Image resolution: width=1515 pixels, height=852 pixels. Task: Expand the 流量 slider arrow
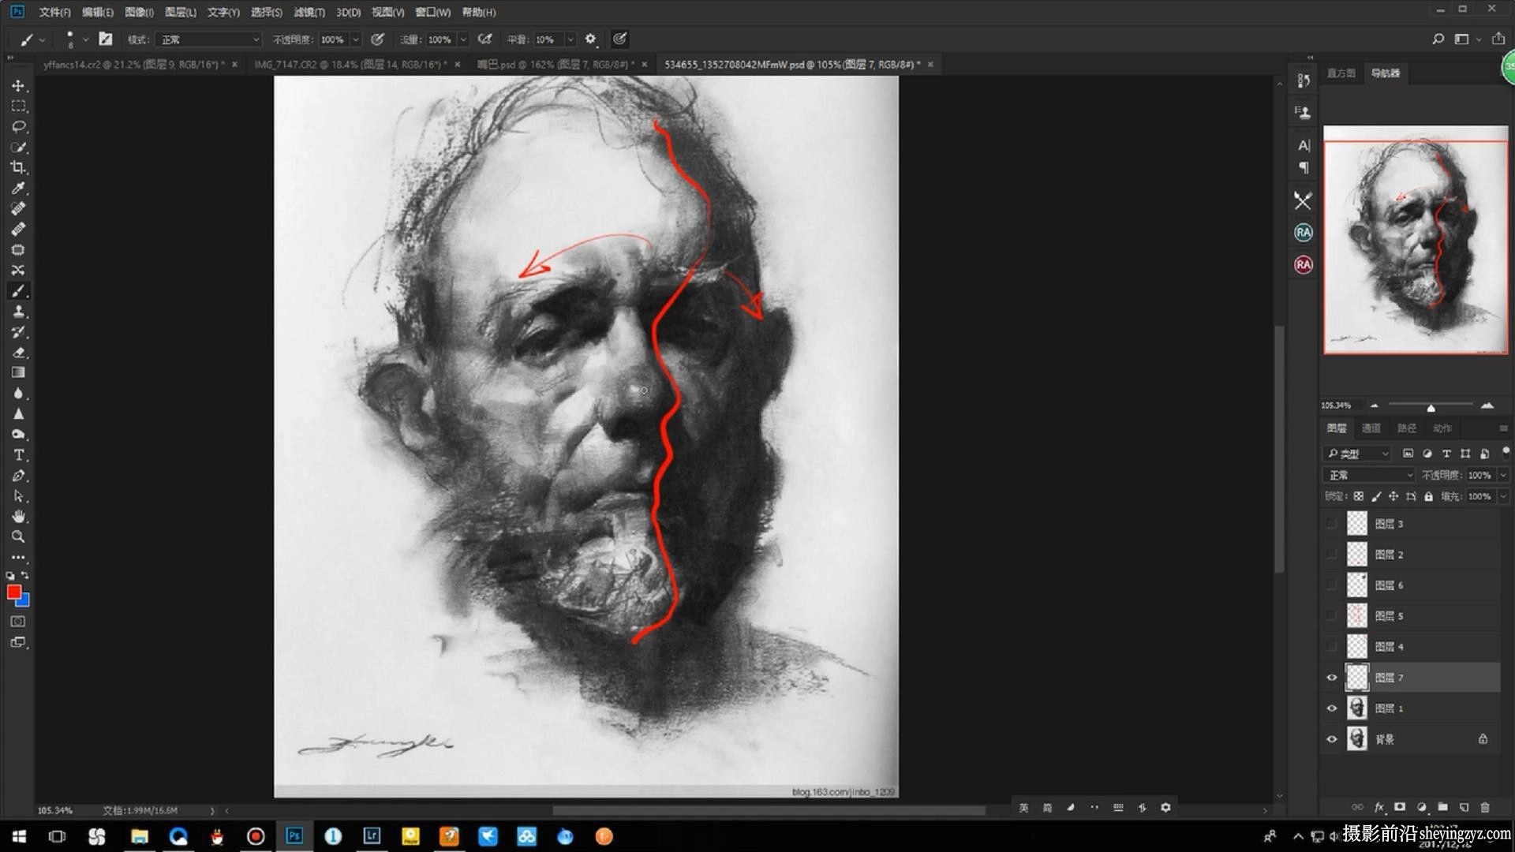[x=463, y=39]
